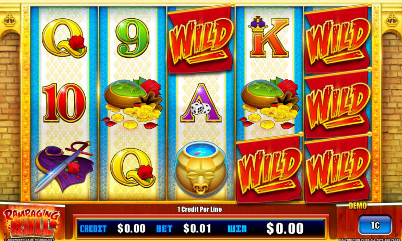Click the blue 1¢ denomination button
The height and width of the screenshot is (241, 402).
pos(375,225)
